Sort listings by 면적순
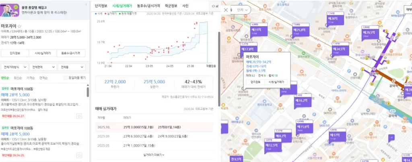412x162 pixels. [43, 78]
